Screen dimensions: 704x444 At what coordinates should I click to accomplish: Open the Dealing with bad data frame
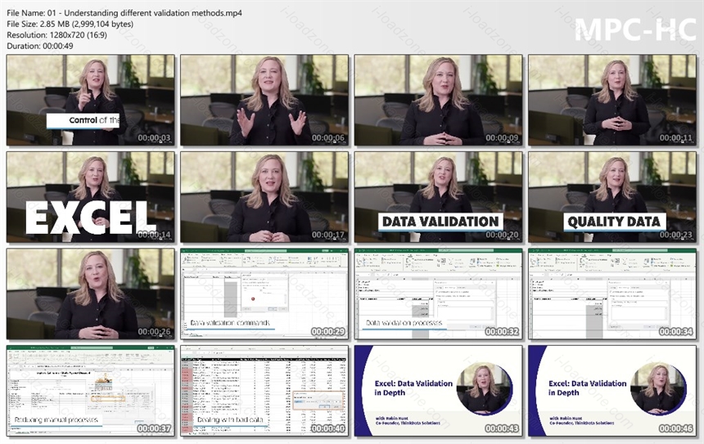pos(264,391)
